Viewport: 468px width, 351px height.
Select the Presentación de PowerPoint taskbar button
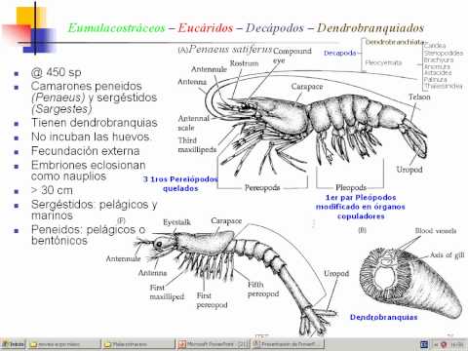tap(289, 344)
